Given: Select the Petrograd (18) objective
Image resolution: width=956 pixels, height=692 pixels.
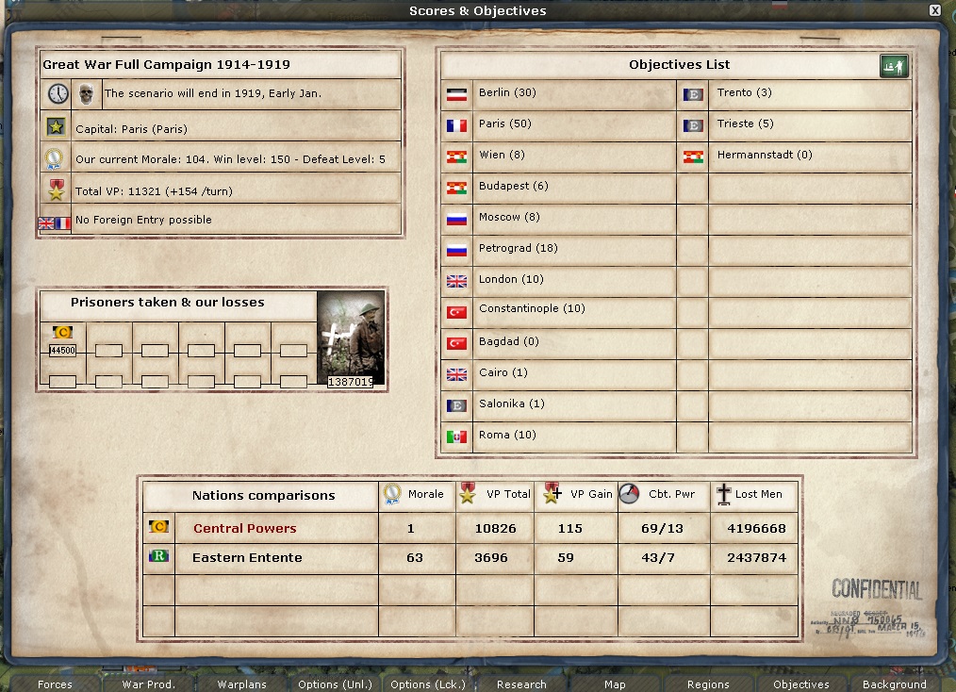Looking at the screenshot, I should point(518,249).
